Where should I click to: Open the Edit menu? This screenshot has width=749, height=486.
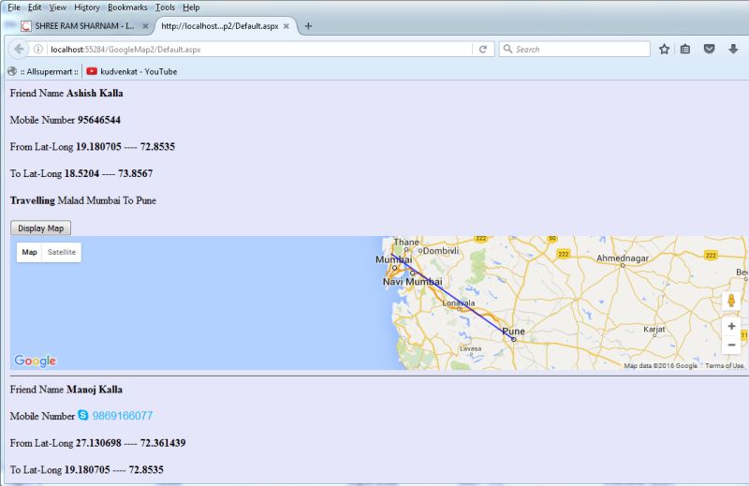point(35,7)
